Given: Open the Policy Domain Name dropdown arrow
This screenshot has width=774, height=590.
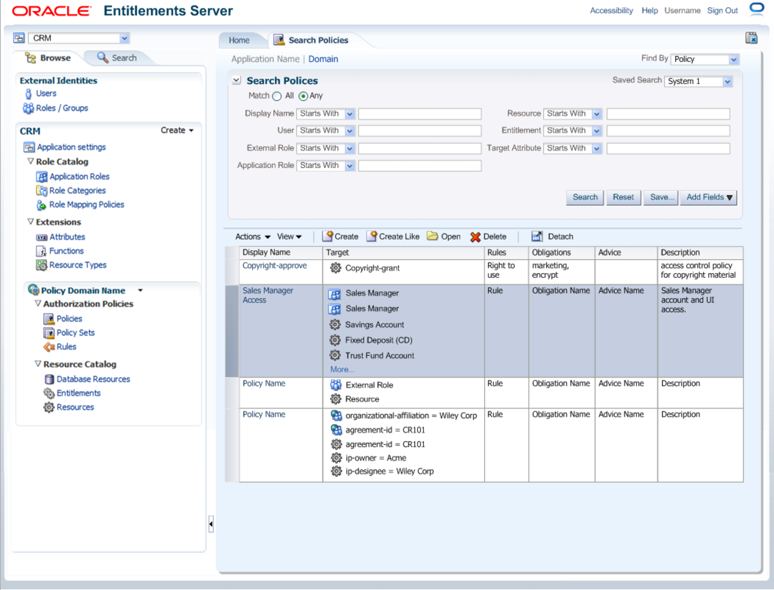Looking at the screenshot, I should (140, 290).
